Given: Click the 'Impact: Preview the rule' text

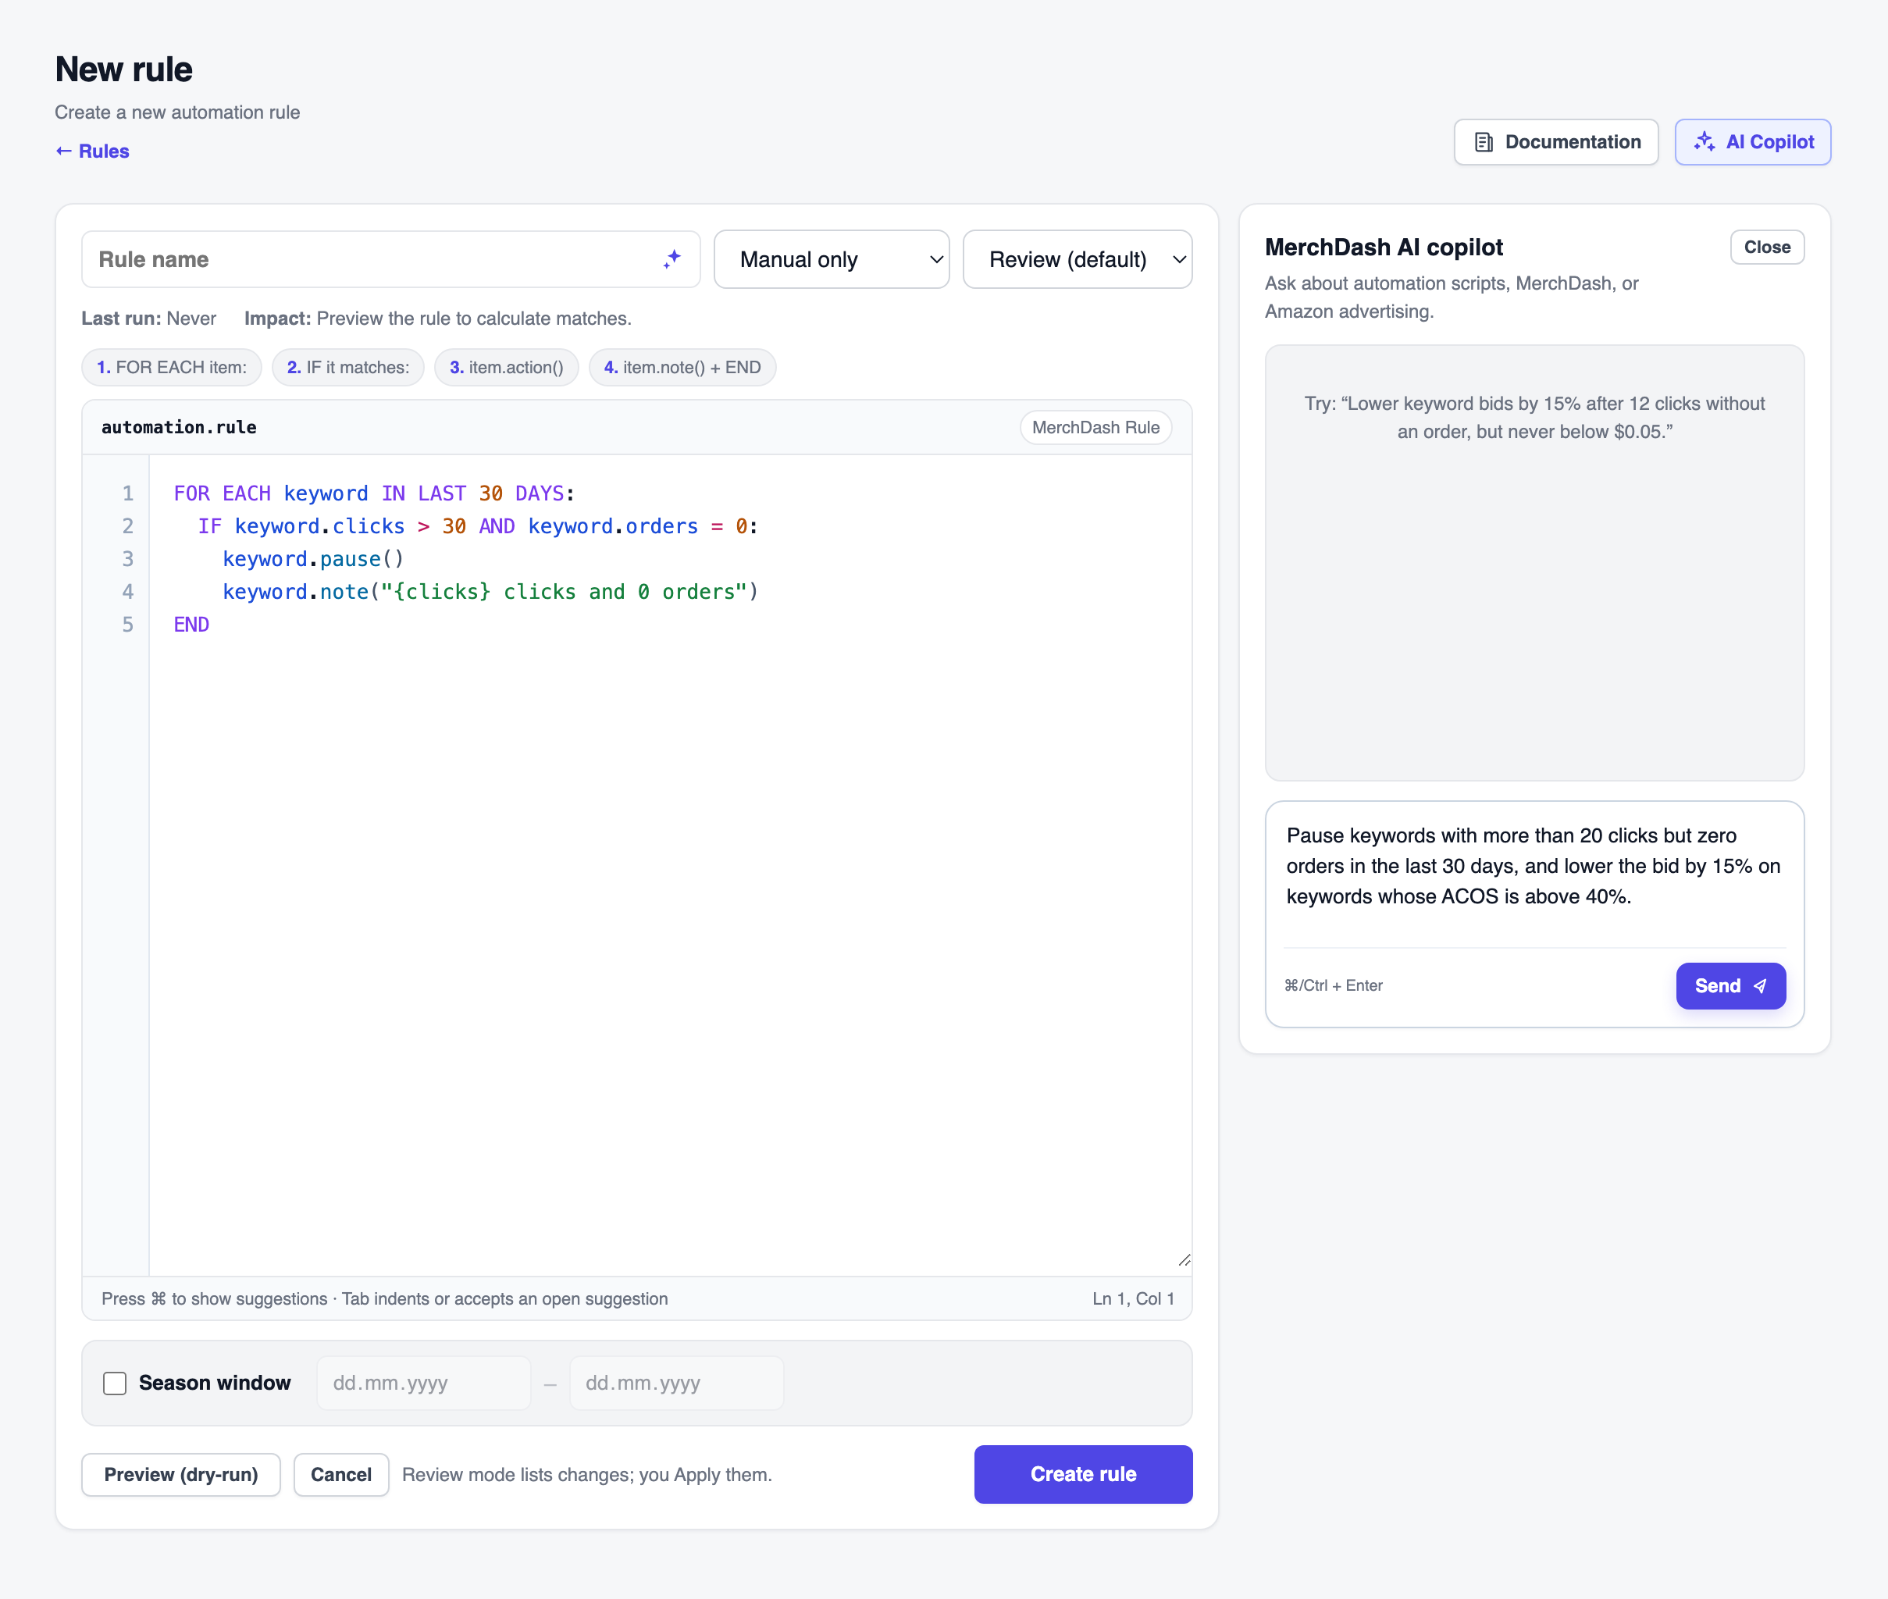Looking at the screenshot, I should point(438,319).
